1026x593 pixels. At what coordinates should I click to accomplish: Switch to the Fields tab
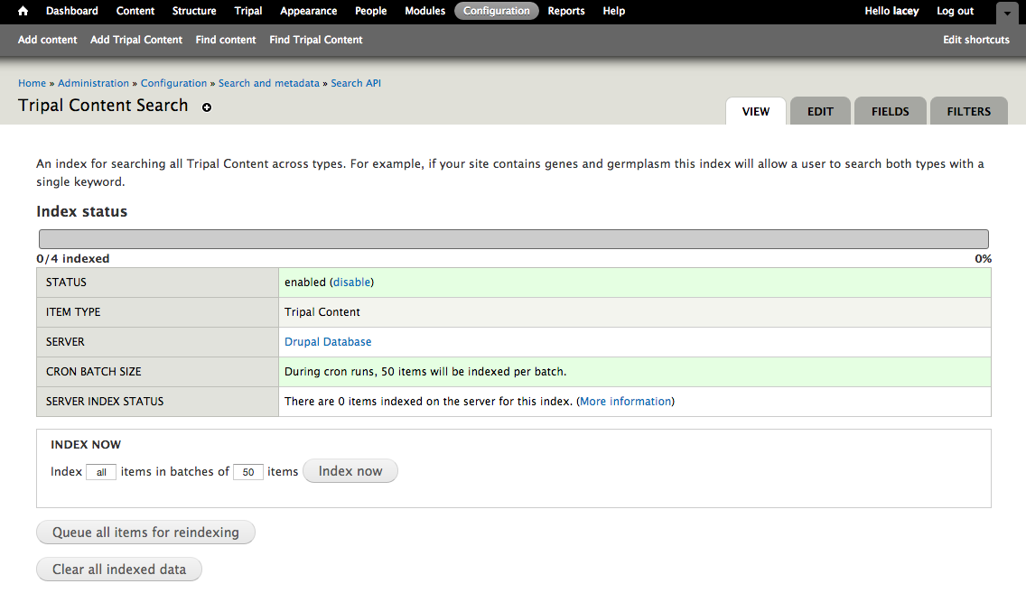(x=890, y=111)
